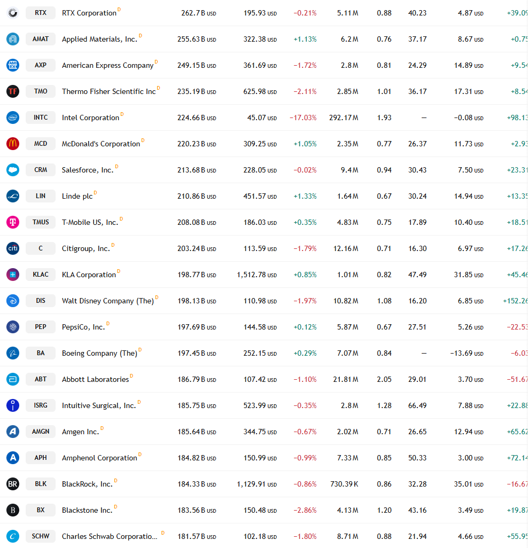Click BlackRock's 1,129.91 USD price
This screenshot has height=548, width=528.
pos(257,484)
